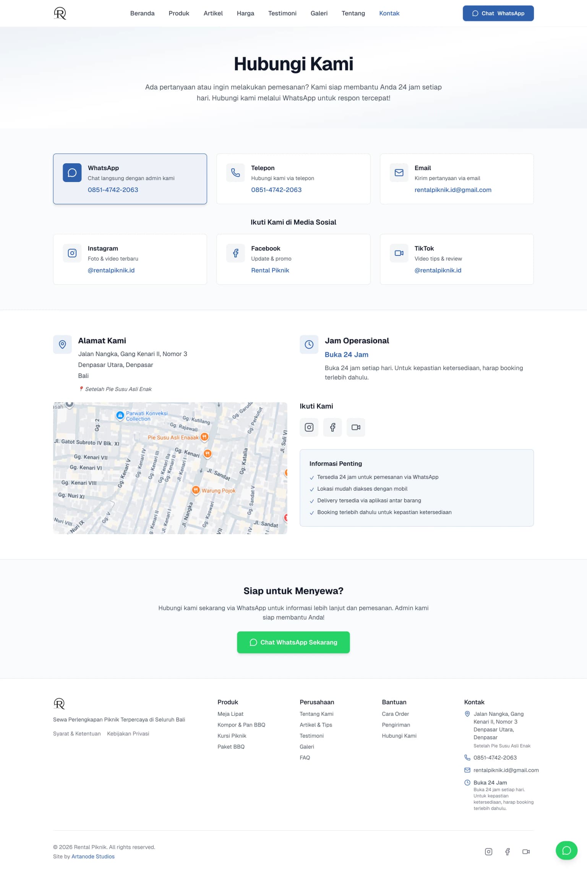Click the TikTok icon in footer bottom bar

pos(526,852)
